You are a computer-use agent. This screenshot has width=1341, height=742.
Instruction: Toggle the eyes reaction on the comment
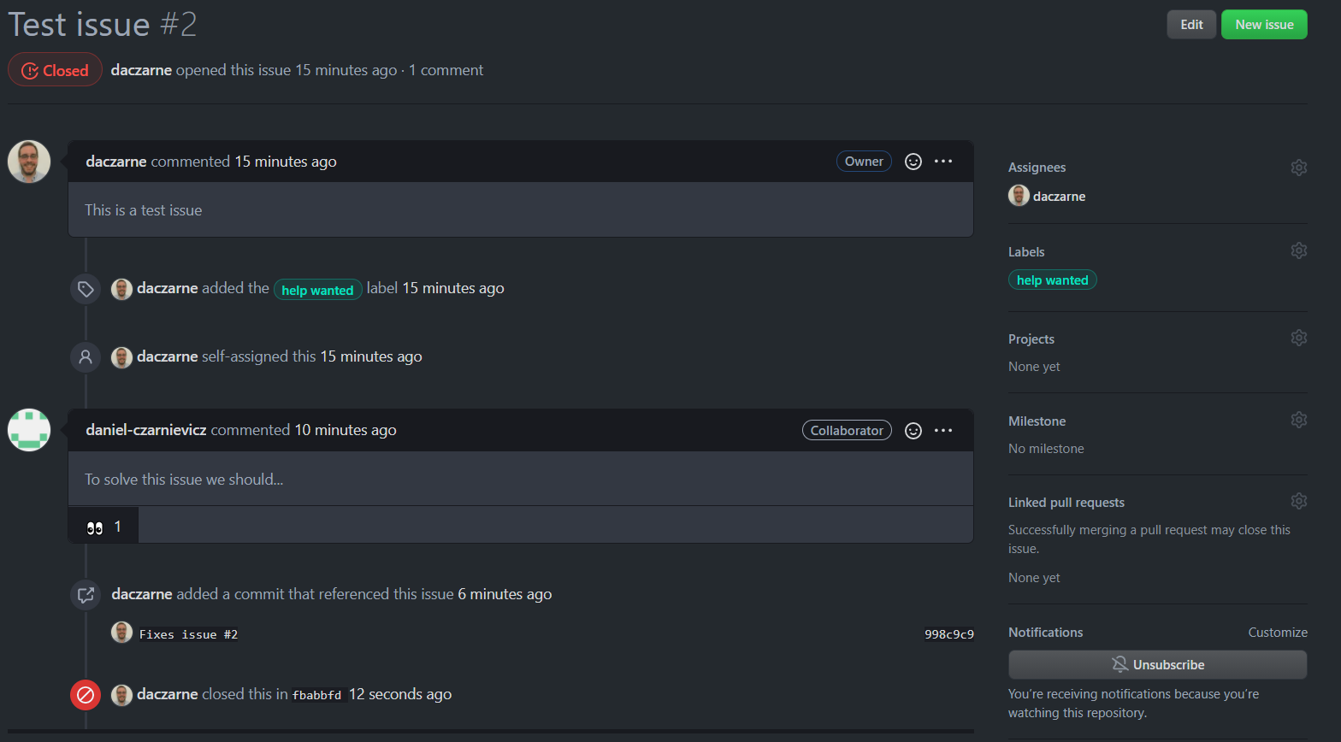point(103,527)
